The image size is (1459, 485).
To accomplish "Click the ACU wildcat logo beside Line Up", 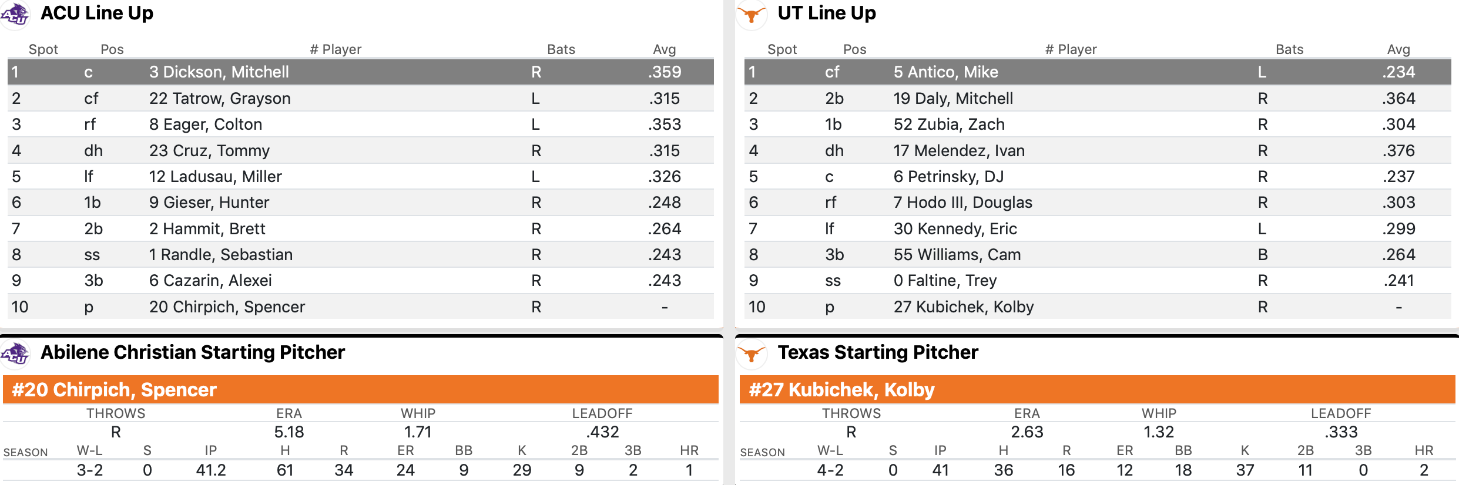I will tap(15, 14).
